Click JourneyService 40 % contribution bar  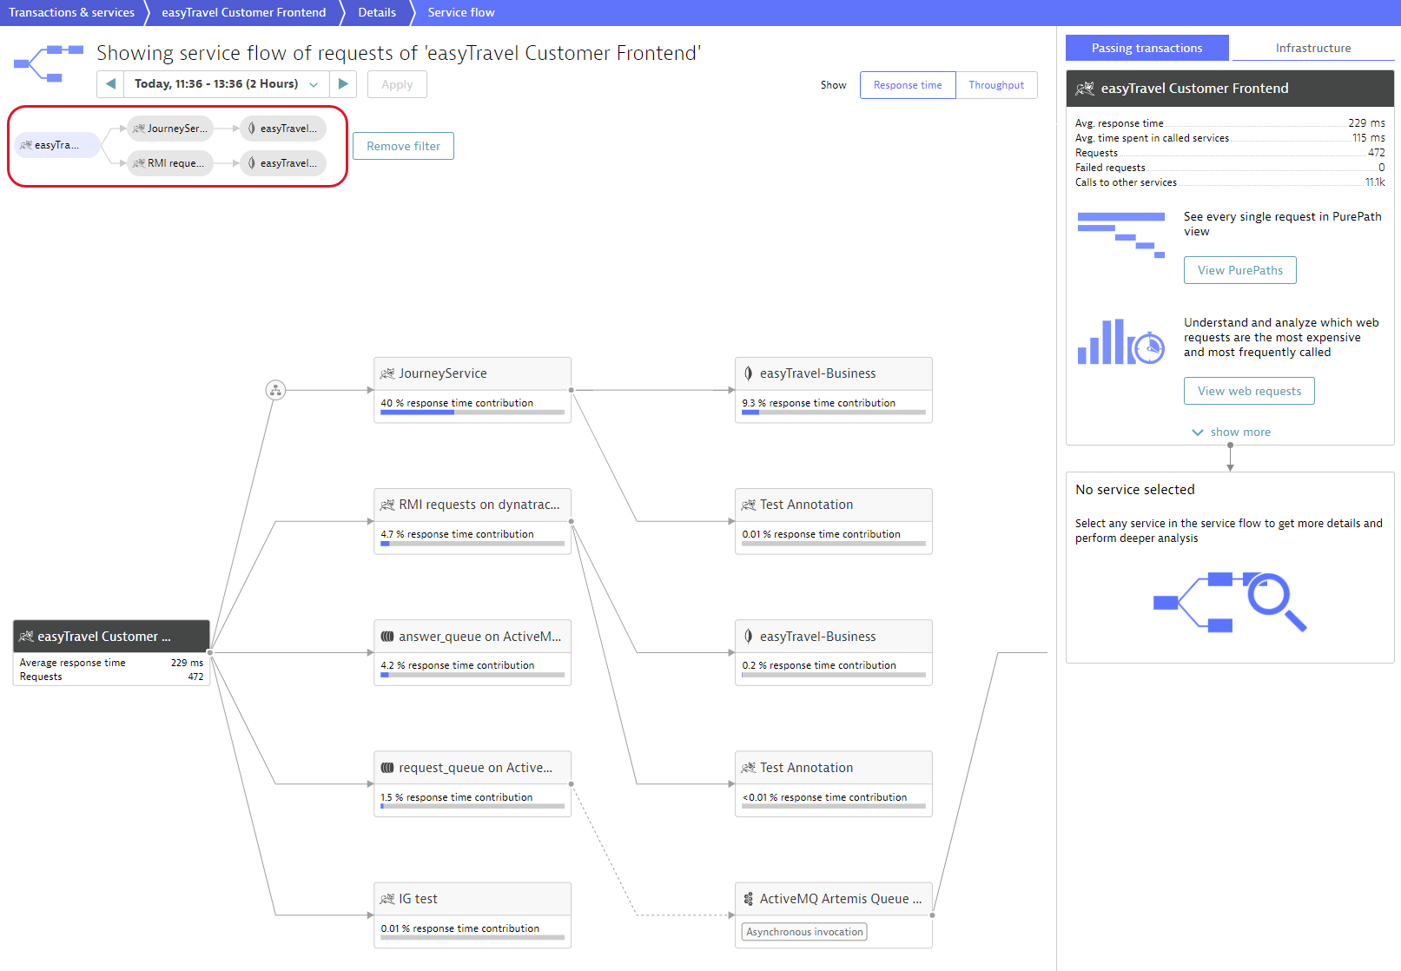point(473,413)
